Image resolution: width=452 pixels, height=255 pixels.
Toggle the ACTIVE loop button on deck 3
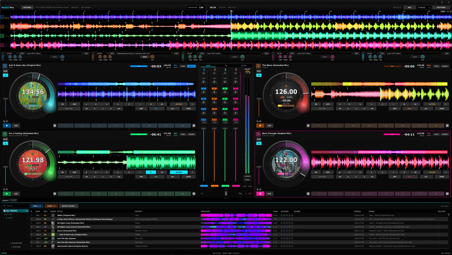point(179,172)
